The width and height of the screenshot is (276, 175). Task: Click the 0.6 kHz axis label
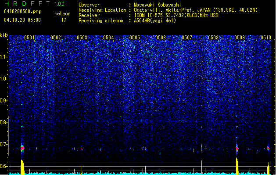4,166
